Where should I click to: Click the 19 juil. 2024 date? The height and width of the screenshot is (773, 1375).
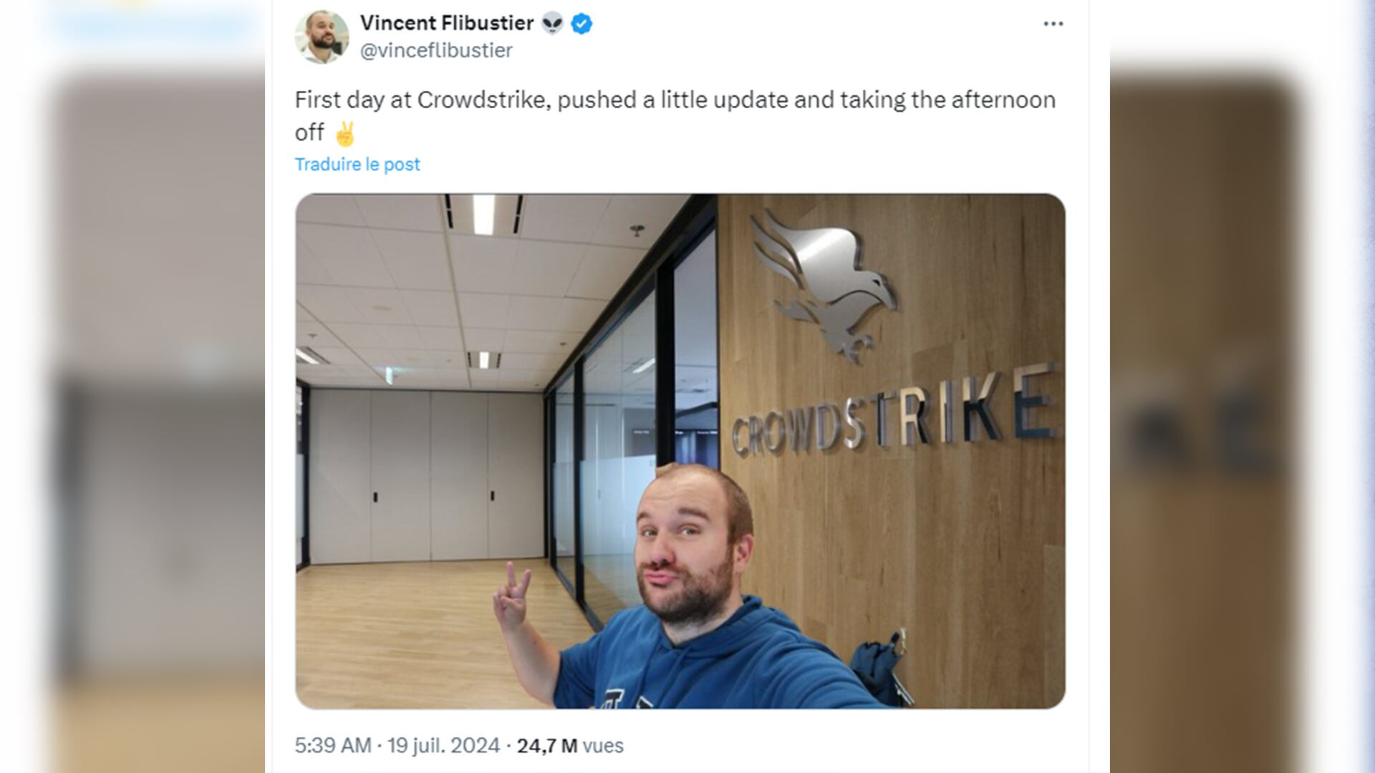coord(443,746)
